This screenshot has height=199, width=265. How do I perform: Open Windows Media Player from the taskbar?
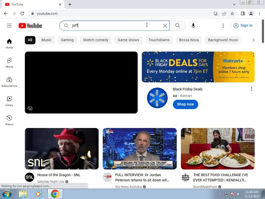[39, 194]
